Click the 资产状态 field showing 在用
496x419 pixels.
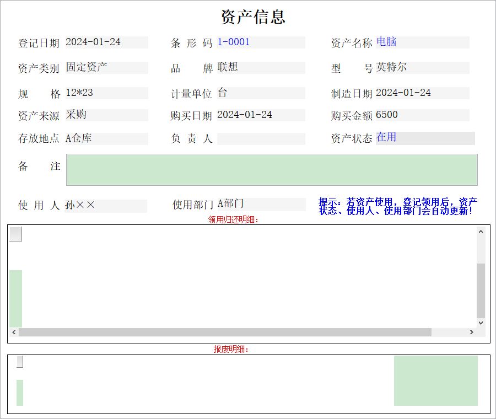tap(425, 138)
